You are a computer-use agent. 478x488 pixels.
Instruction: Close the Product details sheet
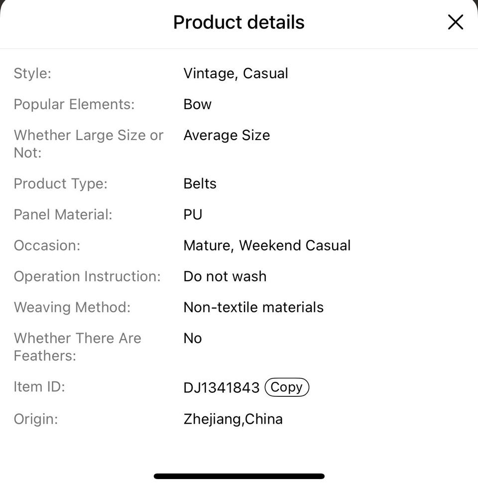pyautogui.click(x=455, y=22)
